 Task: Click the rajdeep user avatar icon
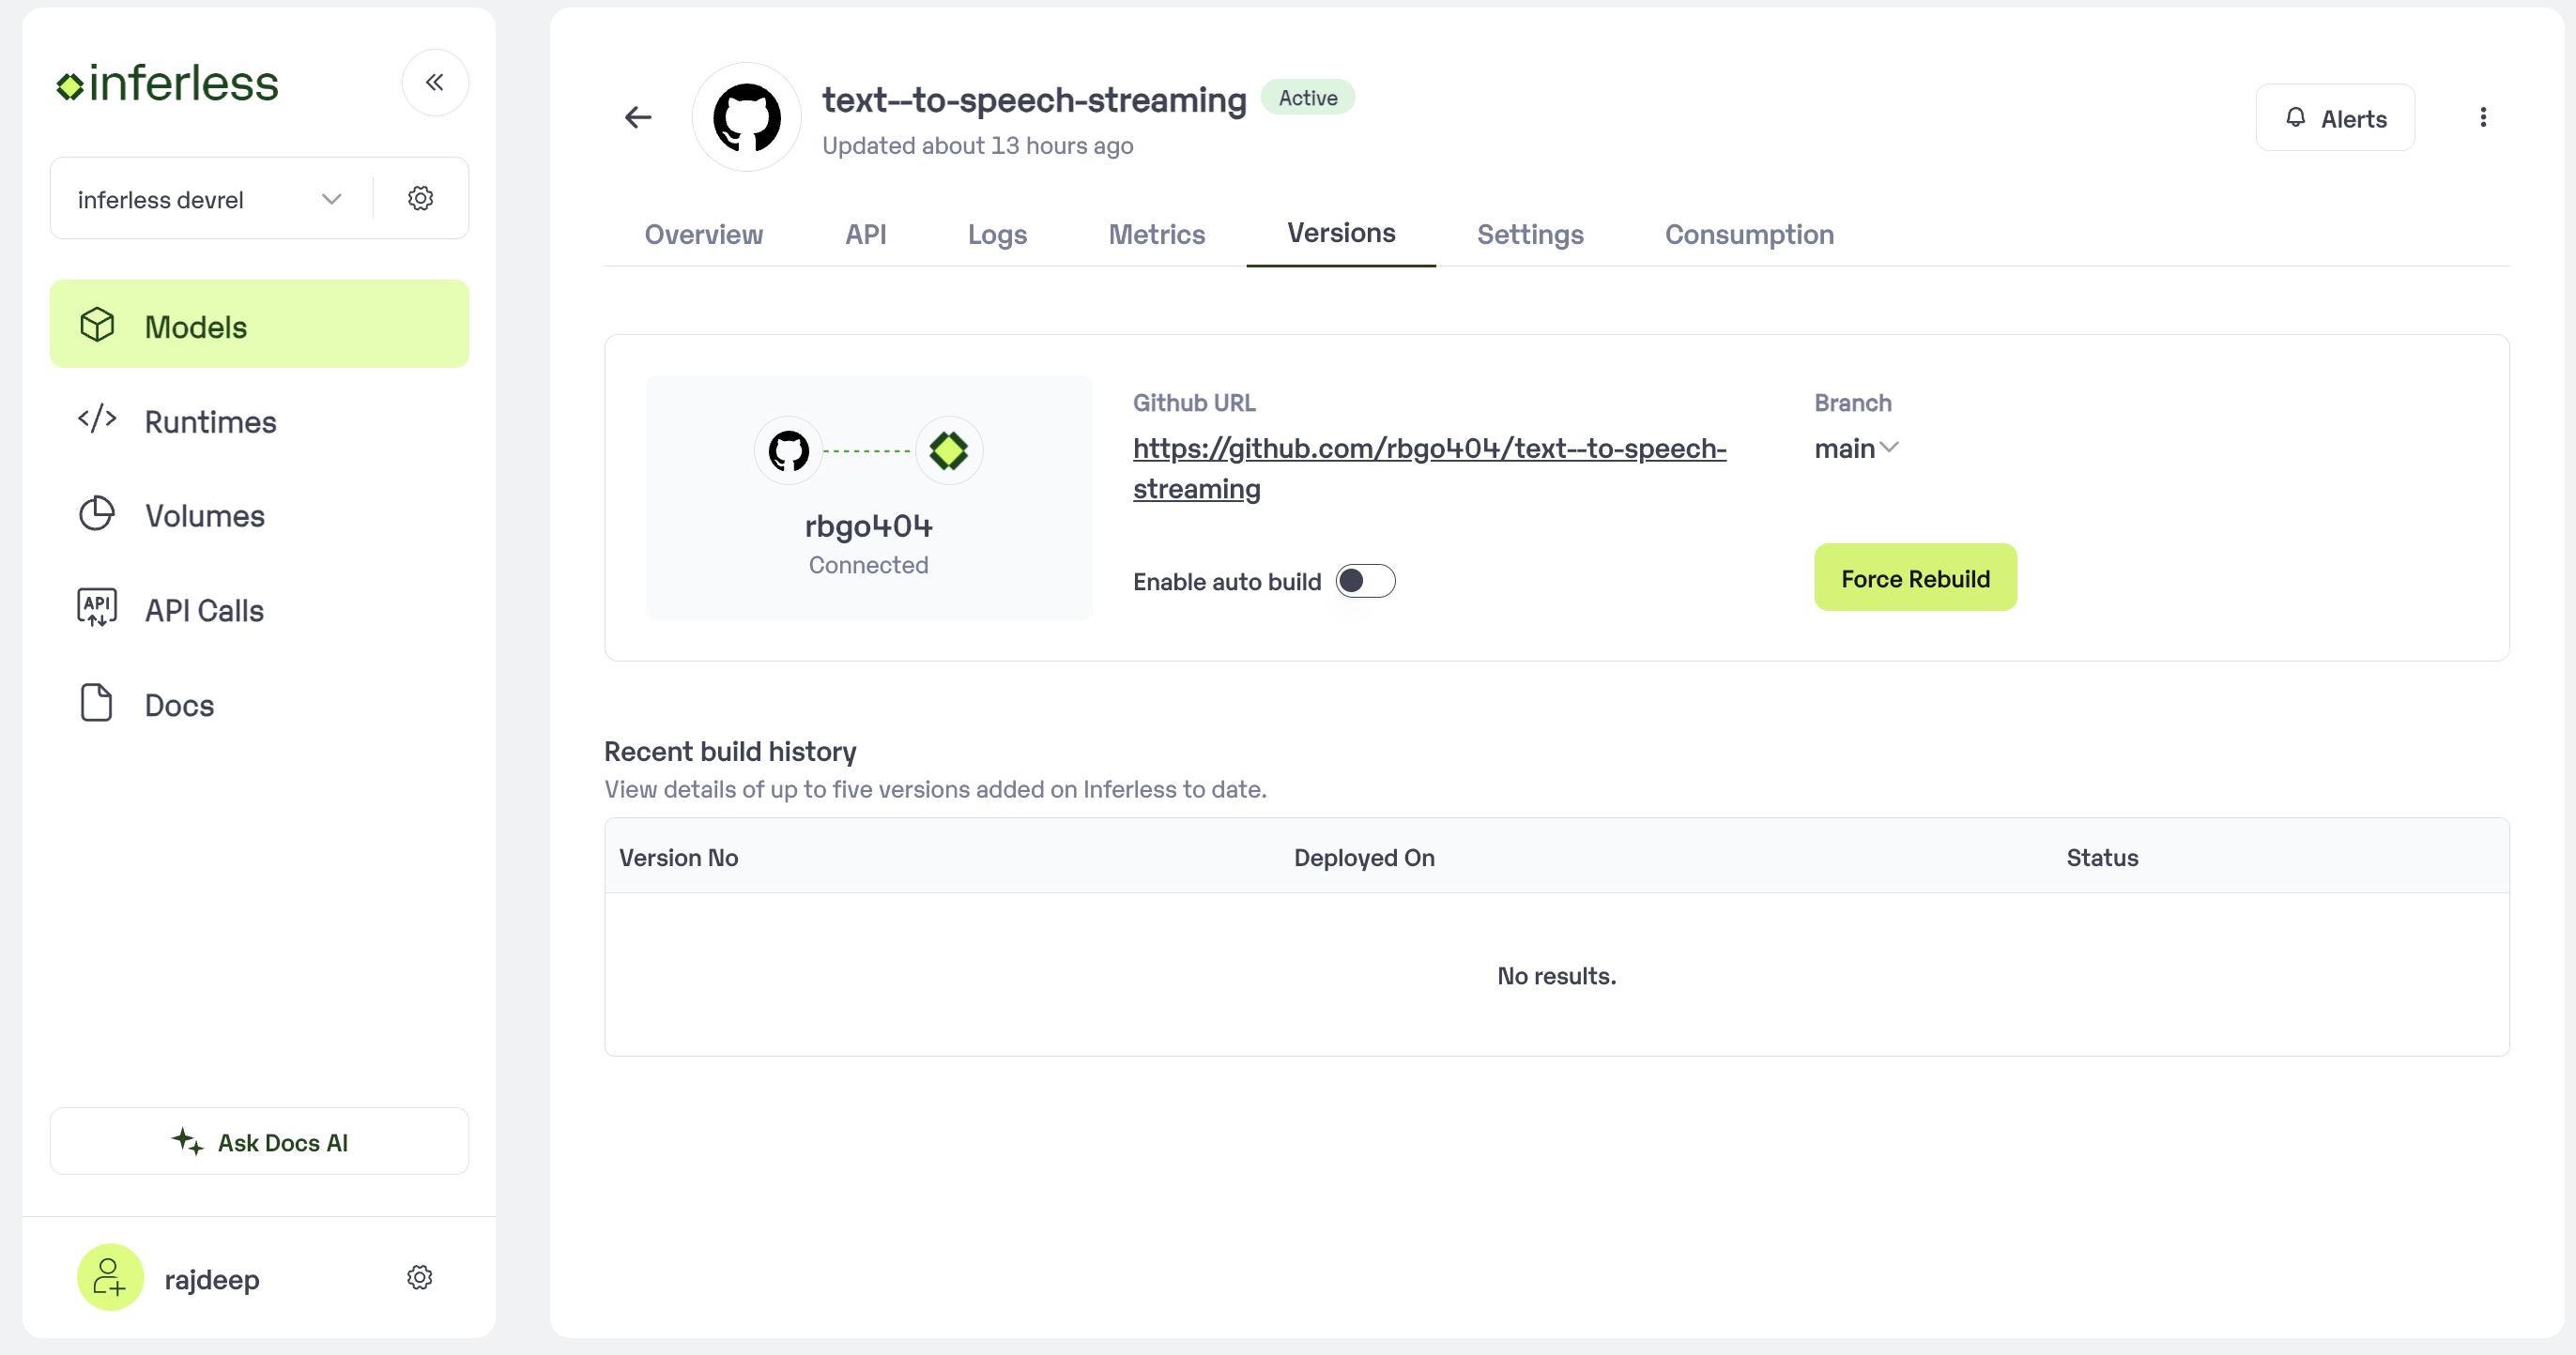[110, 1277]
